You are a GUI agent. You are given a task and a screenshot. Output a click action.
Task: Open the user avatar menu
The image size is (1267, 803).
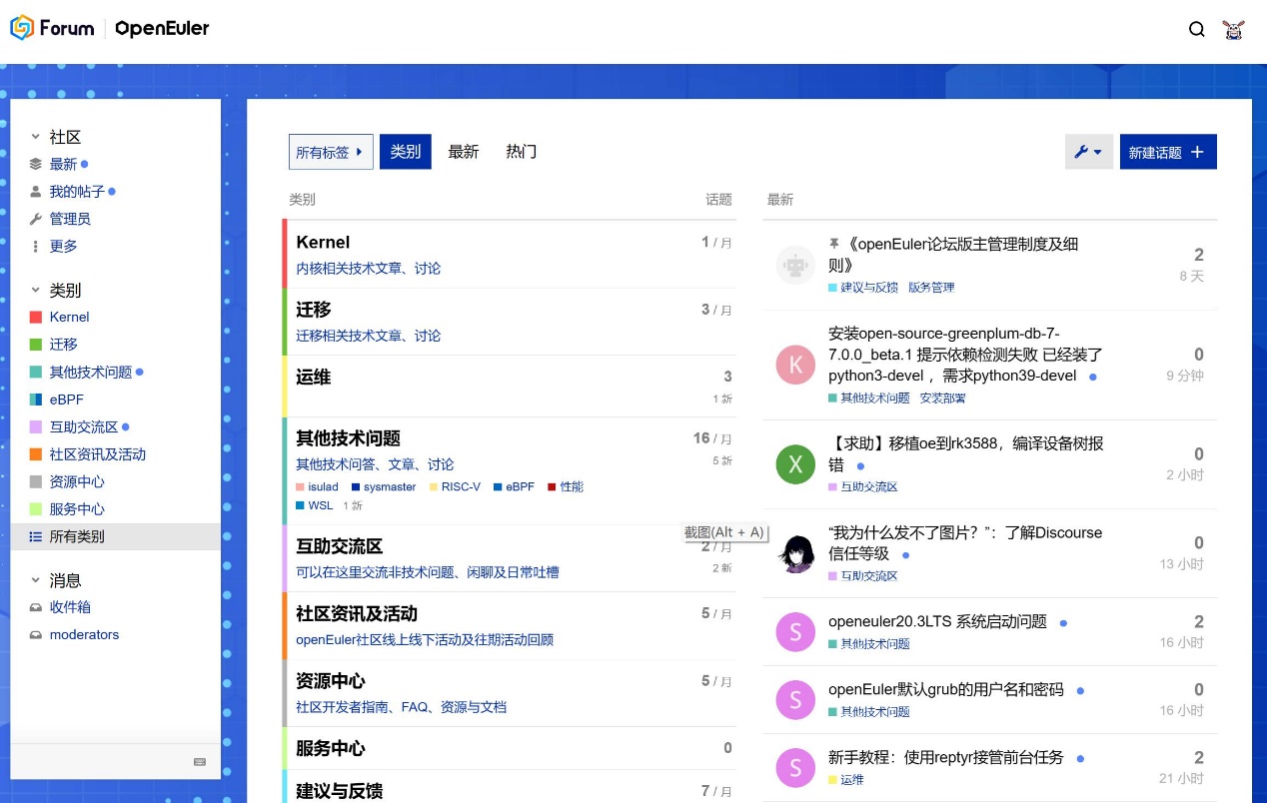pos(1234,29)
